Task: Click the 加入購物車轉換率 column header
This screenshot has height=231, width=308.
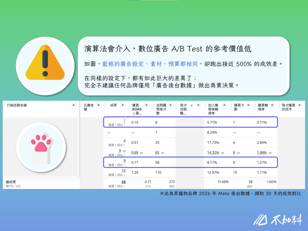Action: coord(213,109)
